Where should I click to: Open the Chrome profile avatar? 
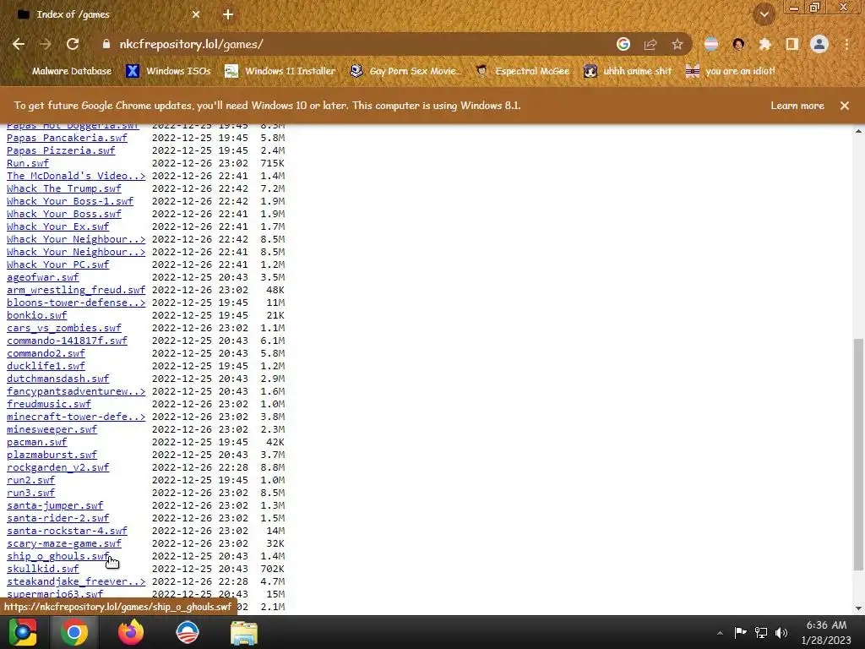pyautogui.click(x=819, y=44)
